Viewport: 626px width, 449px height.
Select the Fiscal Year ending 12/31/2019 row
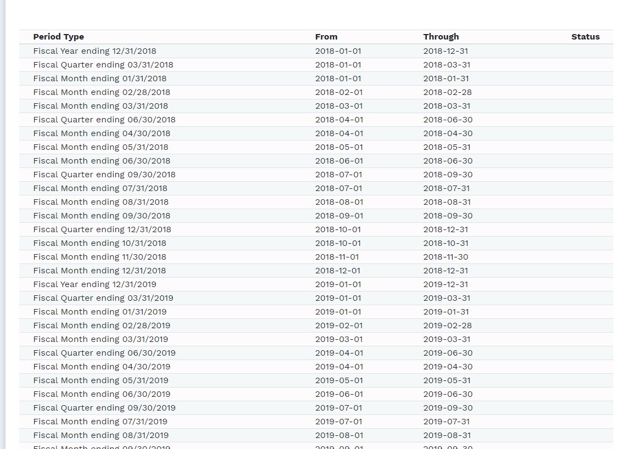94,284
